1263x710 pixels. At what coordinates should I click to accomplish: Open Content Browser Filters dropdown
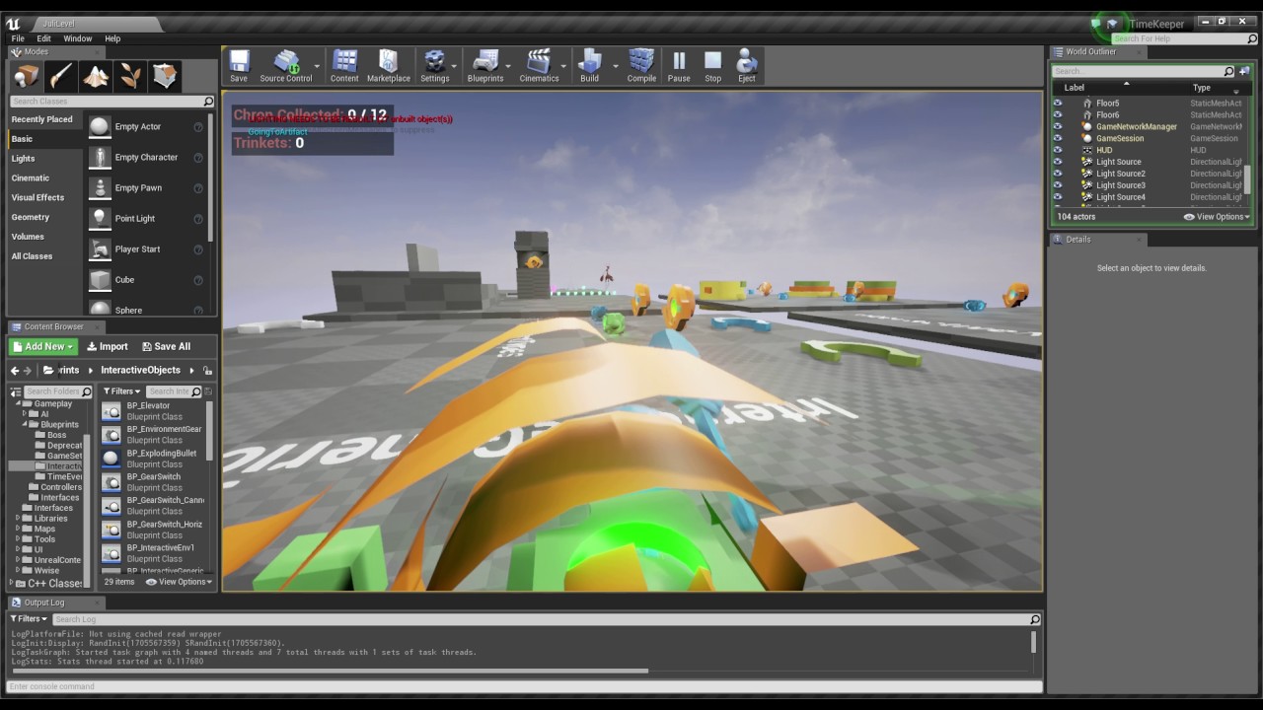click(121, 391)
